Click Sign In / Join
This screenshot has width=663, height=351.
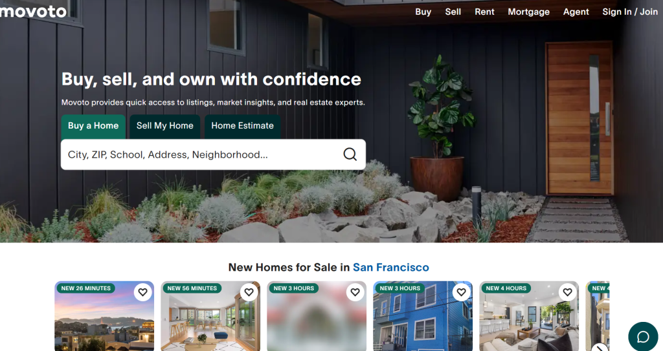[630, 12]
